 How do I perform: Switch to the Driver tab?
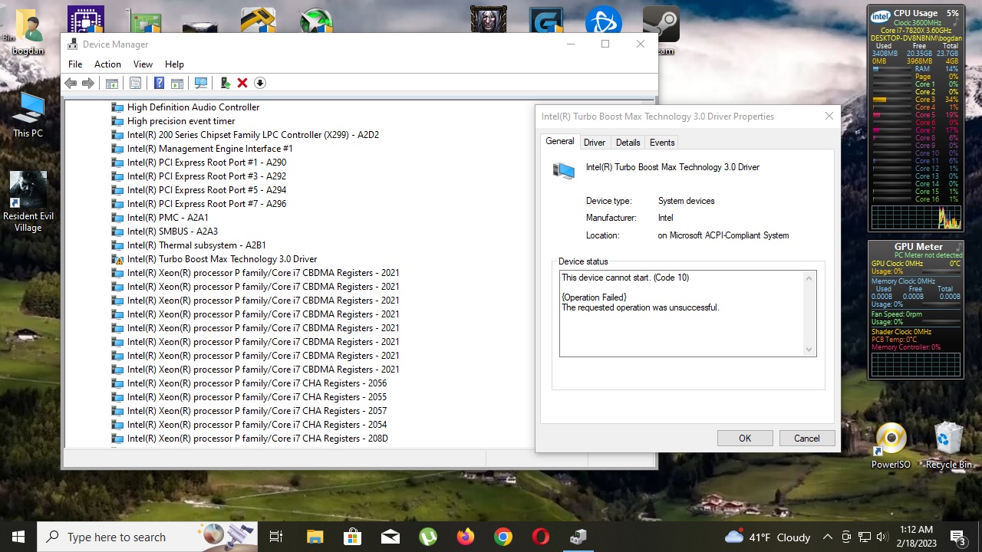pos(595,143)
